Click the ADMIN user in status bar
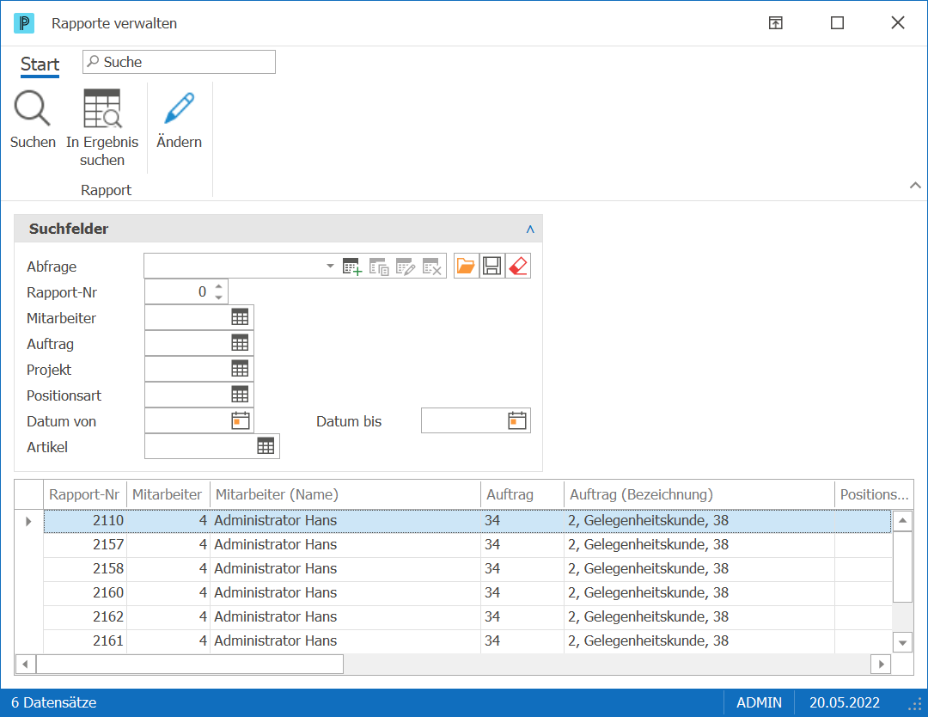The height and width of the screenshot is (717, 928). pyautogui.click(x=759, y=702)
